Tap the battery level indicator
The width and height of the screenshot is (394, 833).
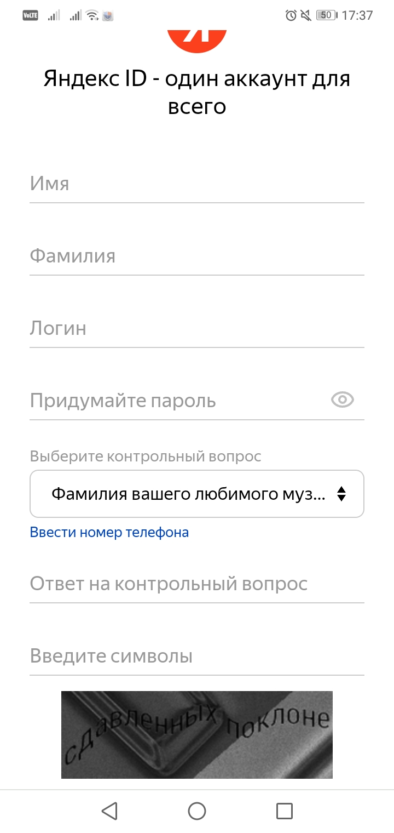click(x=327, y=15)
